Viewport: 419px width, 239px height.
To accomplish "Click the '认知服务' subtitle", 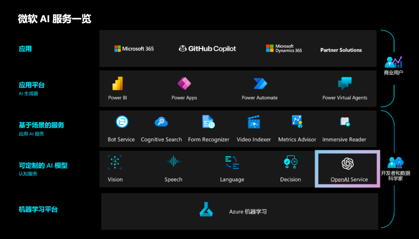I will (28, 174).
